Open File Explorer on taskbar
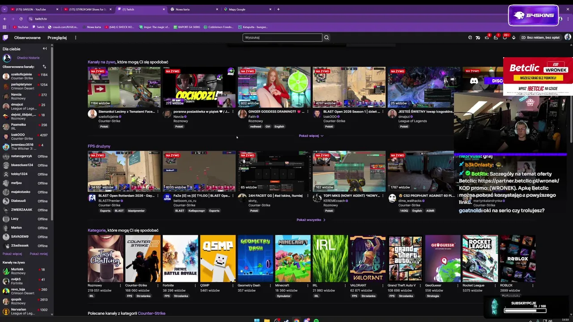Image resolution: width=573 pixels, height=322 pixels. pos(267,320)
